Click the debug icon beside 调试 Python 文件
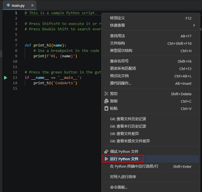Image resolution: width=202 pixels, height=192 pixels. [x=106, y=152]
